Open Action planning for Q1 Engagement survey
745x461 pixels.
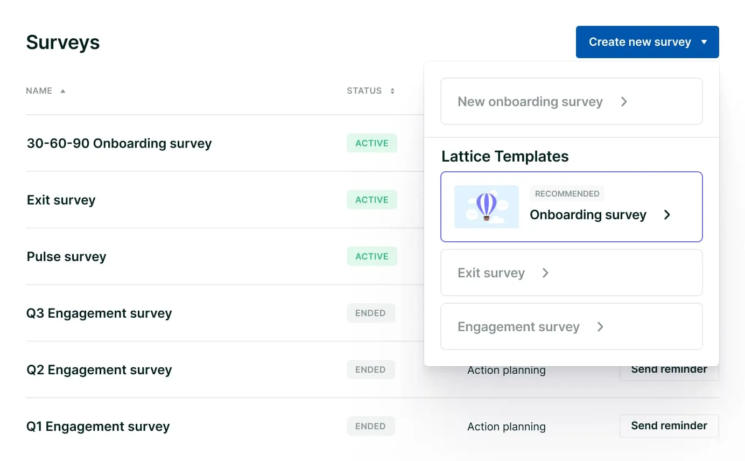click(x=506, y=426)
